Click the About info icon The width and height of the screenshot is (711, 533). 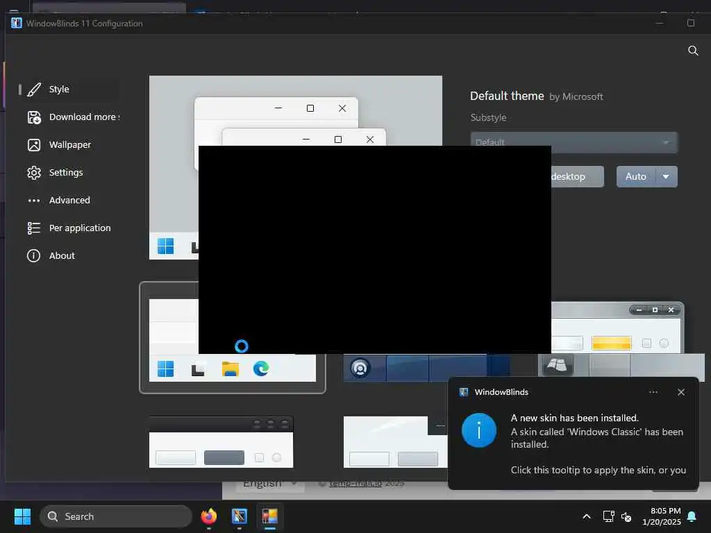click(x=33, y=255)
